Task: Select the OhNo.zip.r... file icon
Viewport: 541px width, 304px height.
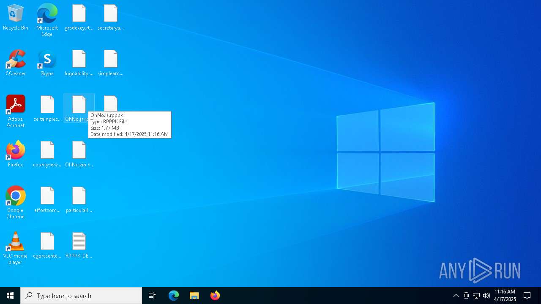Action: tap(79, 155)
